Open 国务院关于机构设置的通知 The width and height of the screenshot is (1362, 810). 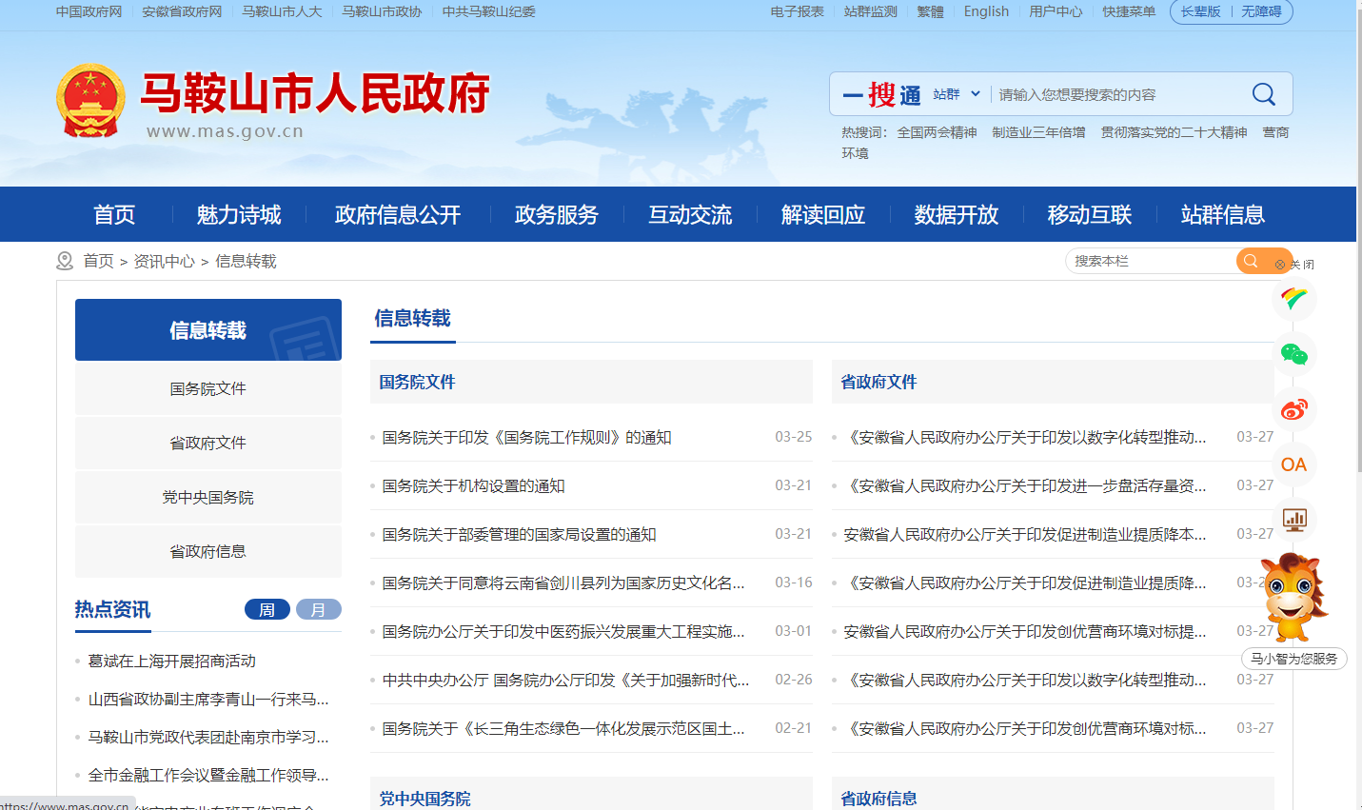[x=473, y=485]
